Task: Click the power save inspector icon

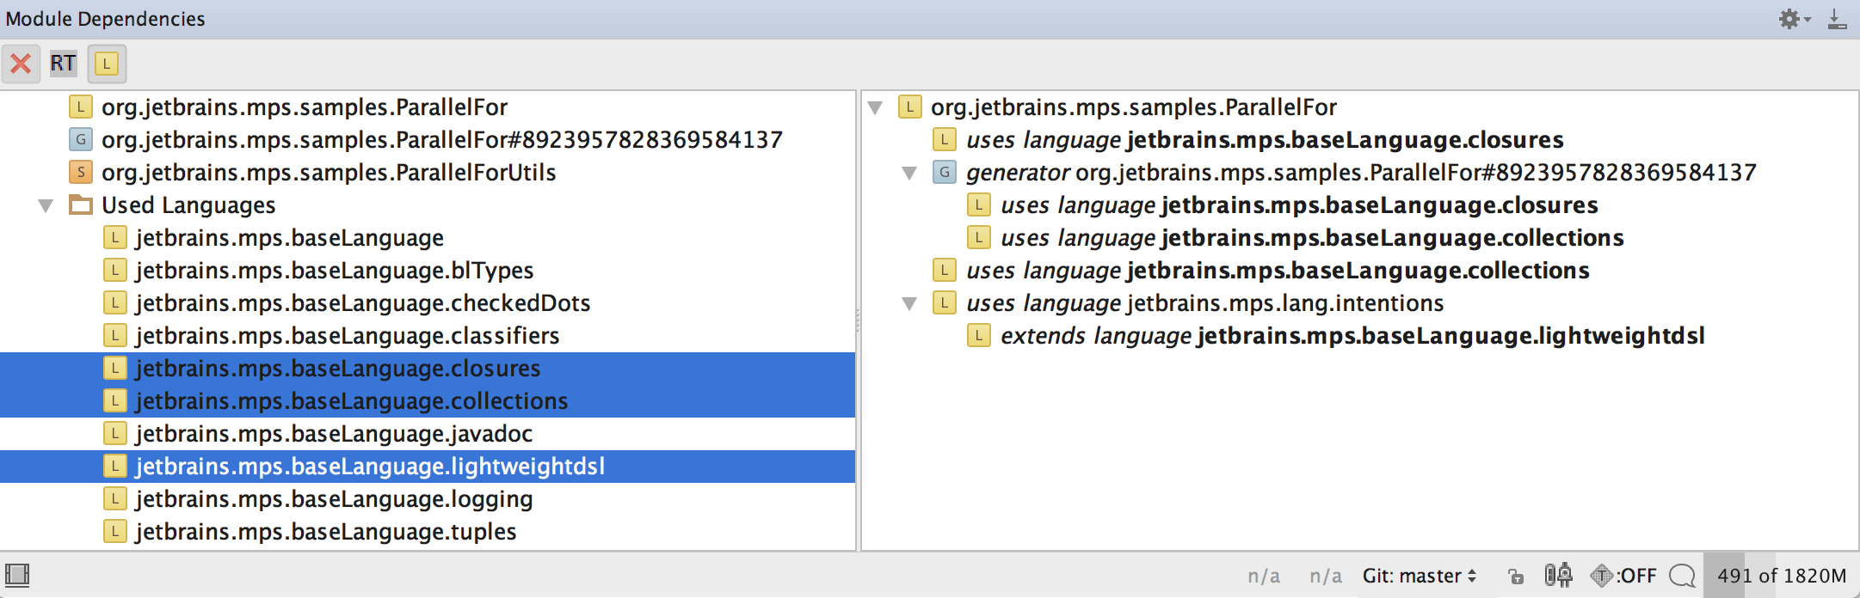Action: point(1558,575)
